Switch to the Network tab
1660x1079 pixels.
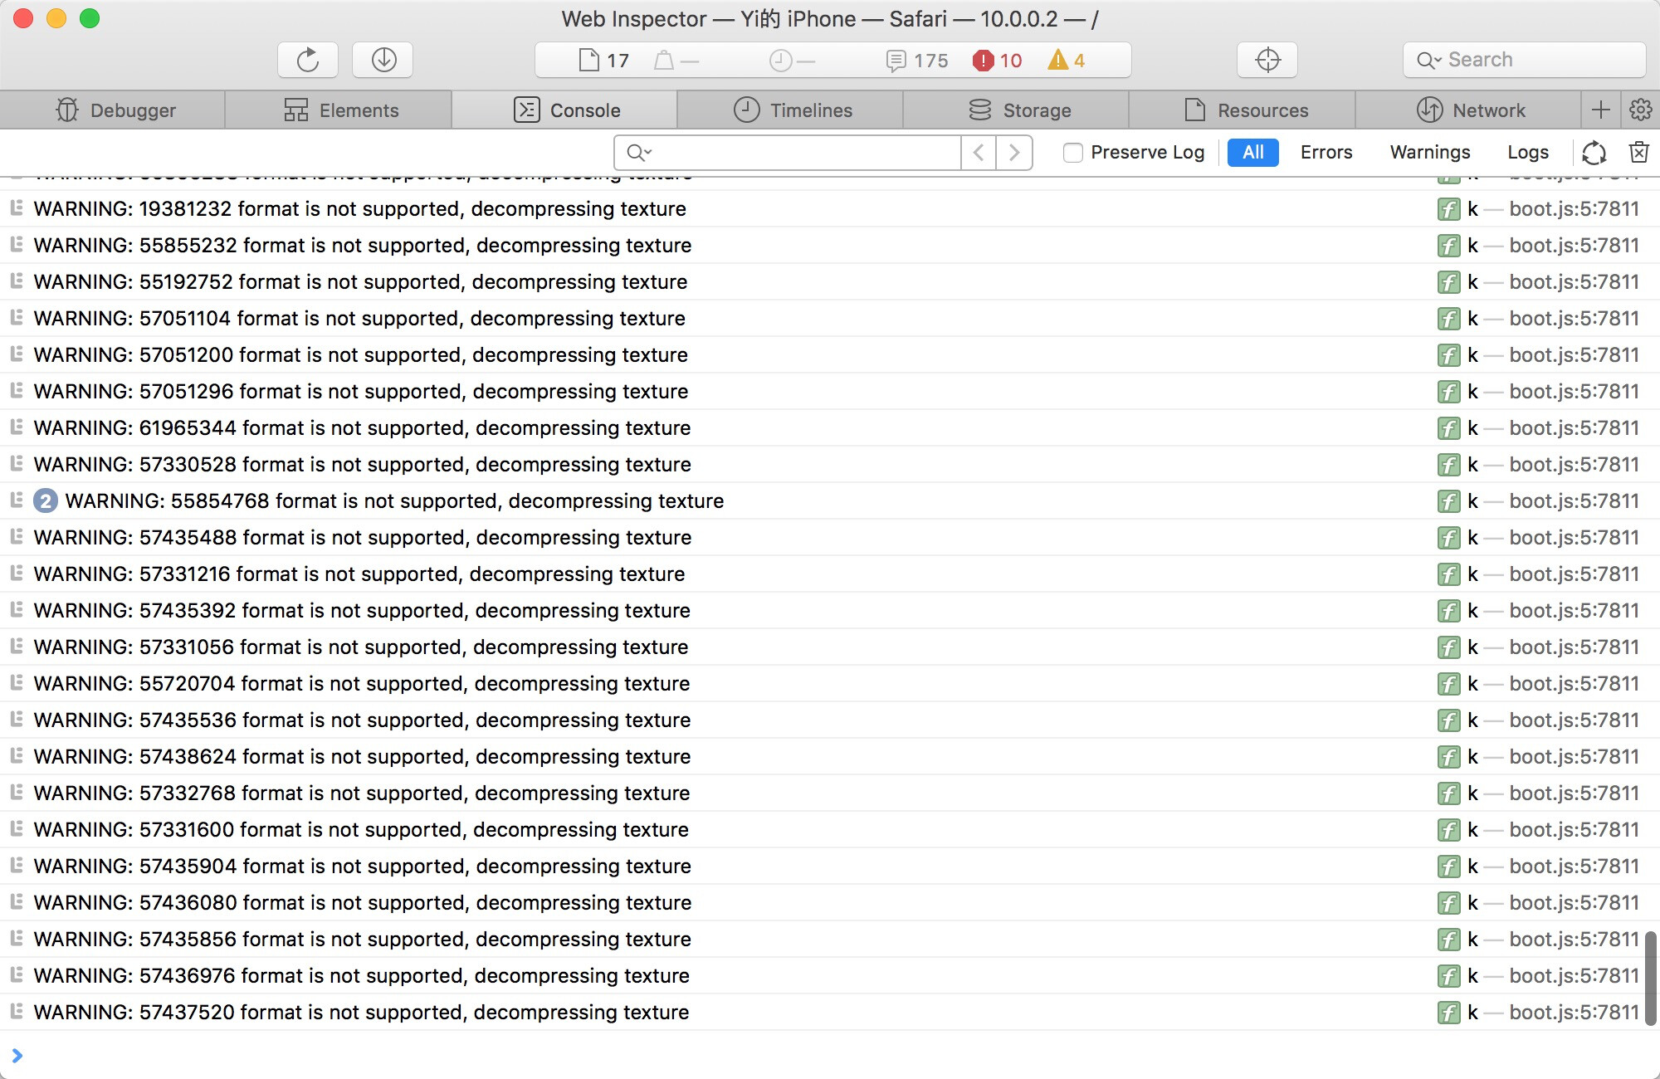click(1470, 110)
